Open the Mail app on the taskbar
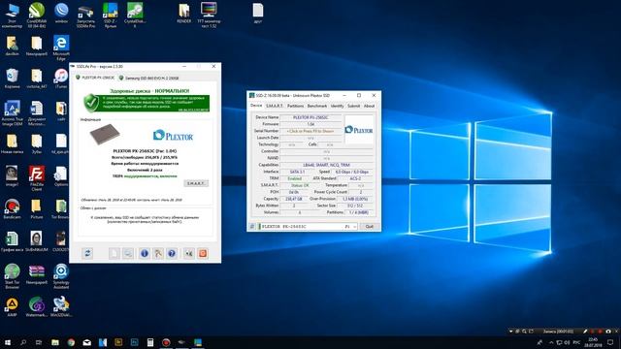The image size is (621, 349). click(x=86, y=342)
